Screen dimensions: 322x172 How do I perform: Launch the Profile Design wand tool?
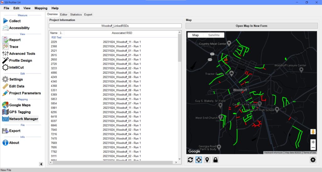[18, 61]
